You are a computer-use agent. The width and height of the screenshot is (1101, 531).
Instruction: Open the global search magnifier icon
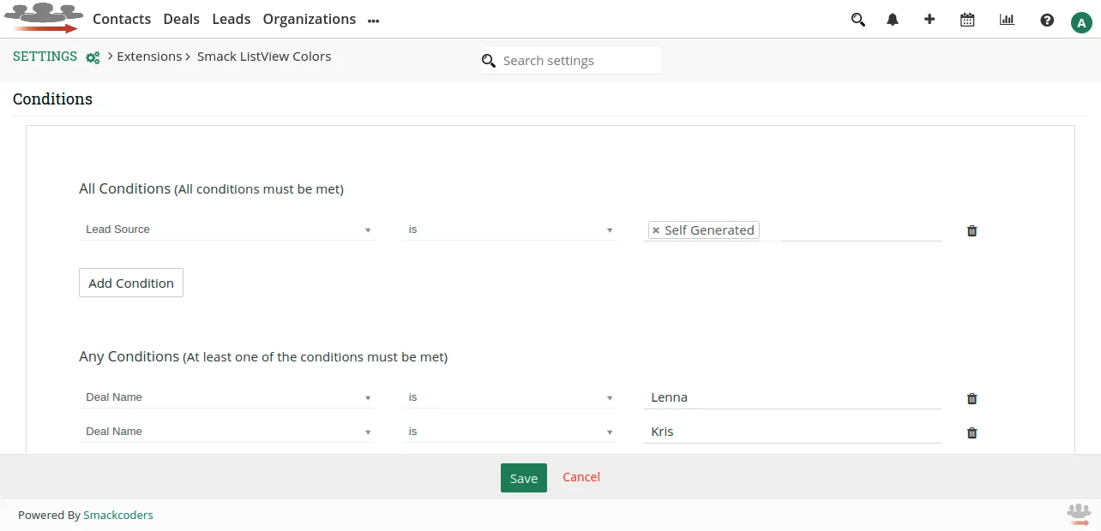[858, 19]
